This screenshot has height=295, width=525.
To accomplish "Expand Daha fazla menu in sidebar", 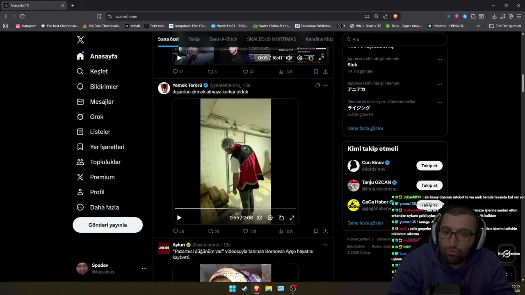I will pyautogui.click(x=98, y=207).
